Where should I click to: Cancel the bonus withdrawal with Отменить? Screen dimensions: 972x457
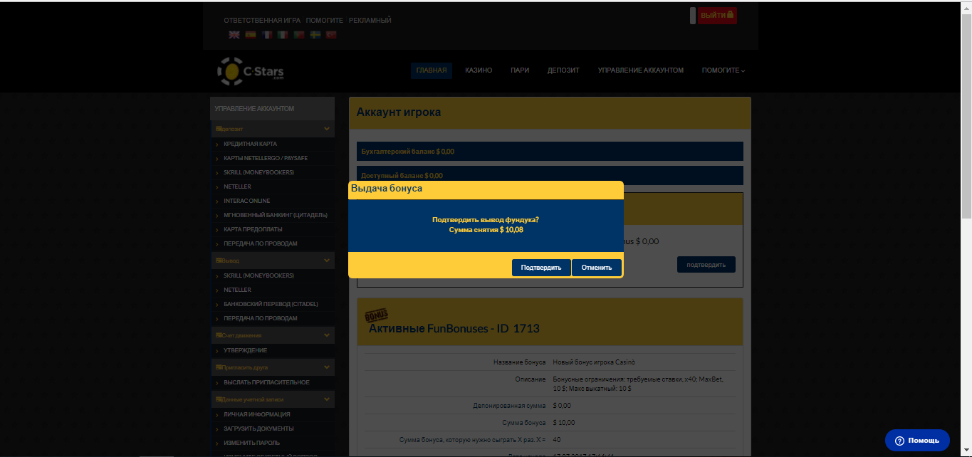tap(596, 268)
